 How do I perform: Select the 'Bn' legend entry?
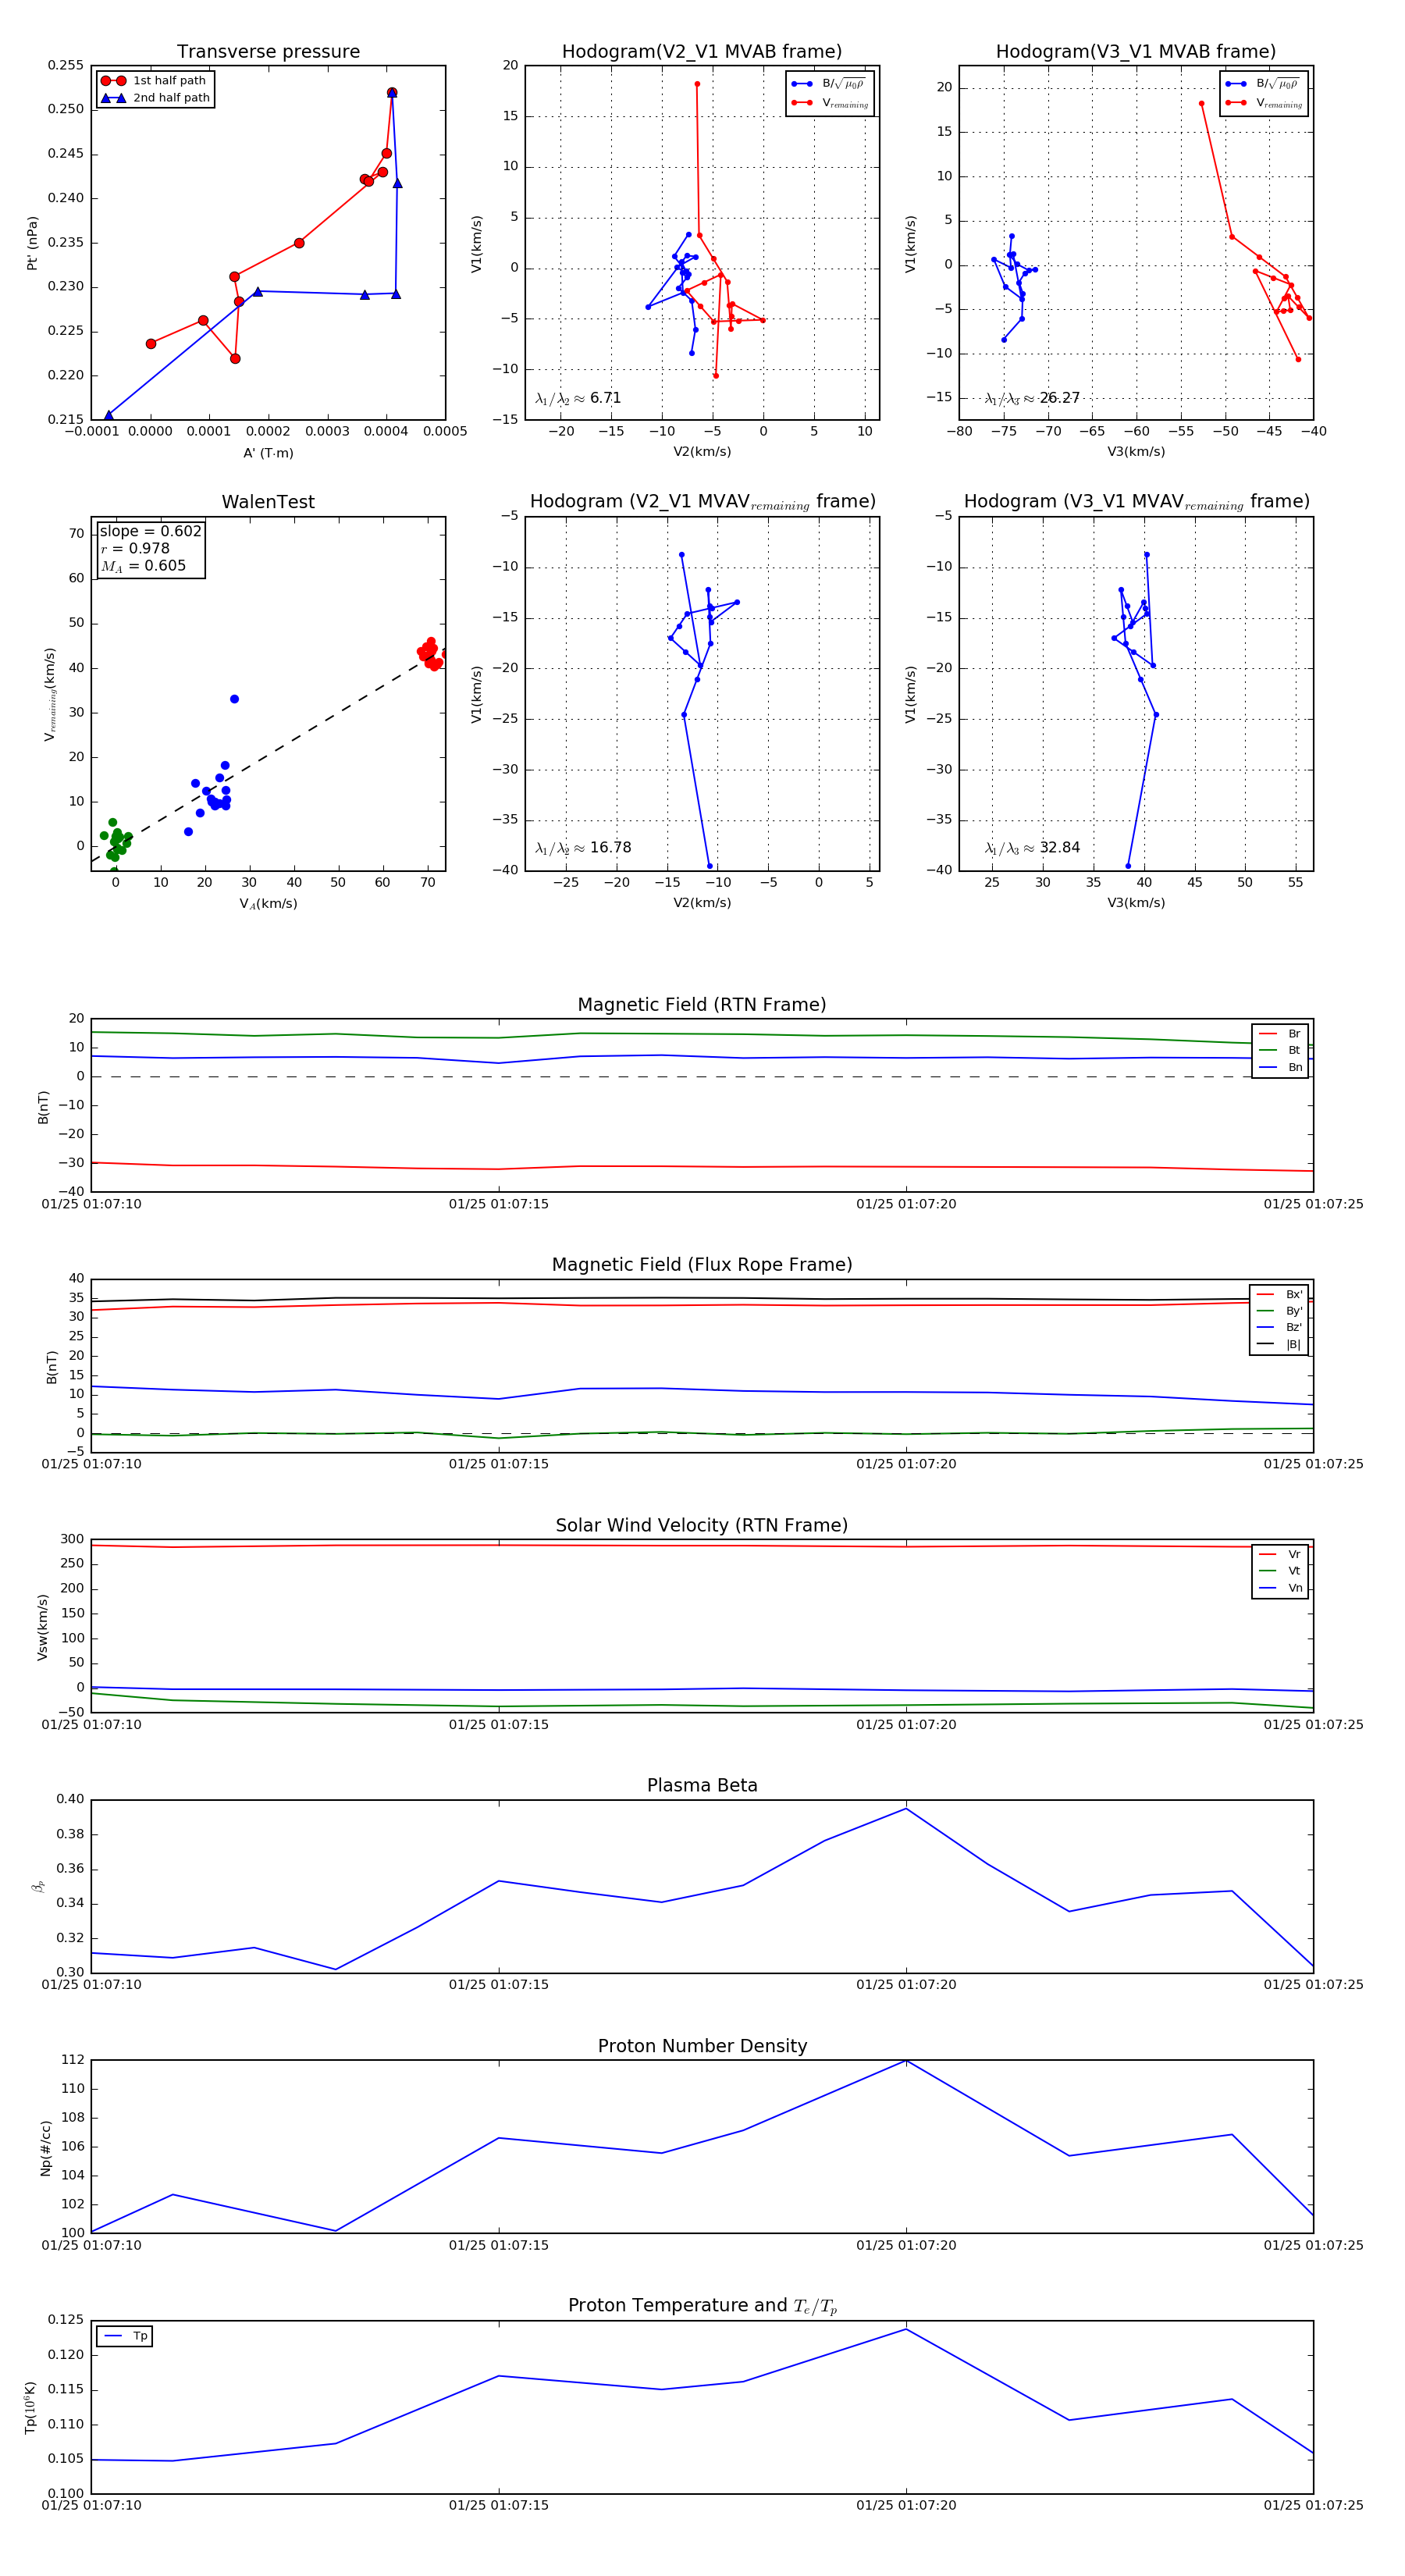(1280, 1068)
